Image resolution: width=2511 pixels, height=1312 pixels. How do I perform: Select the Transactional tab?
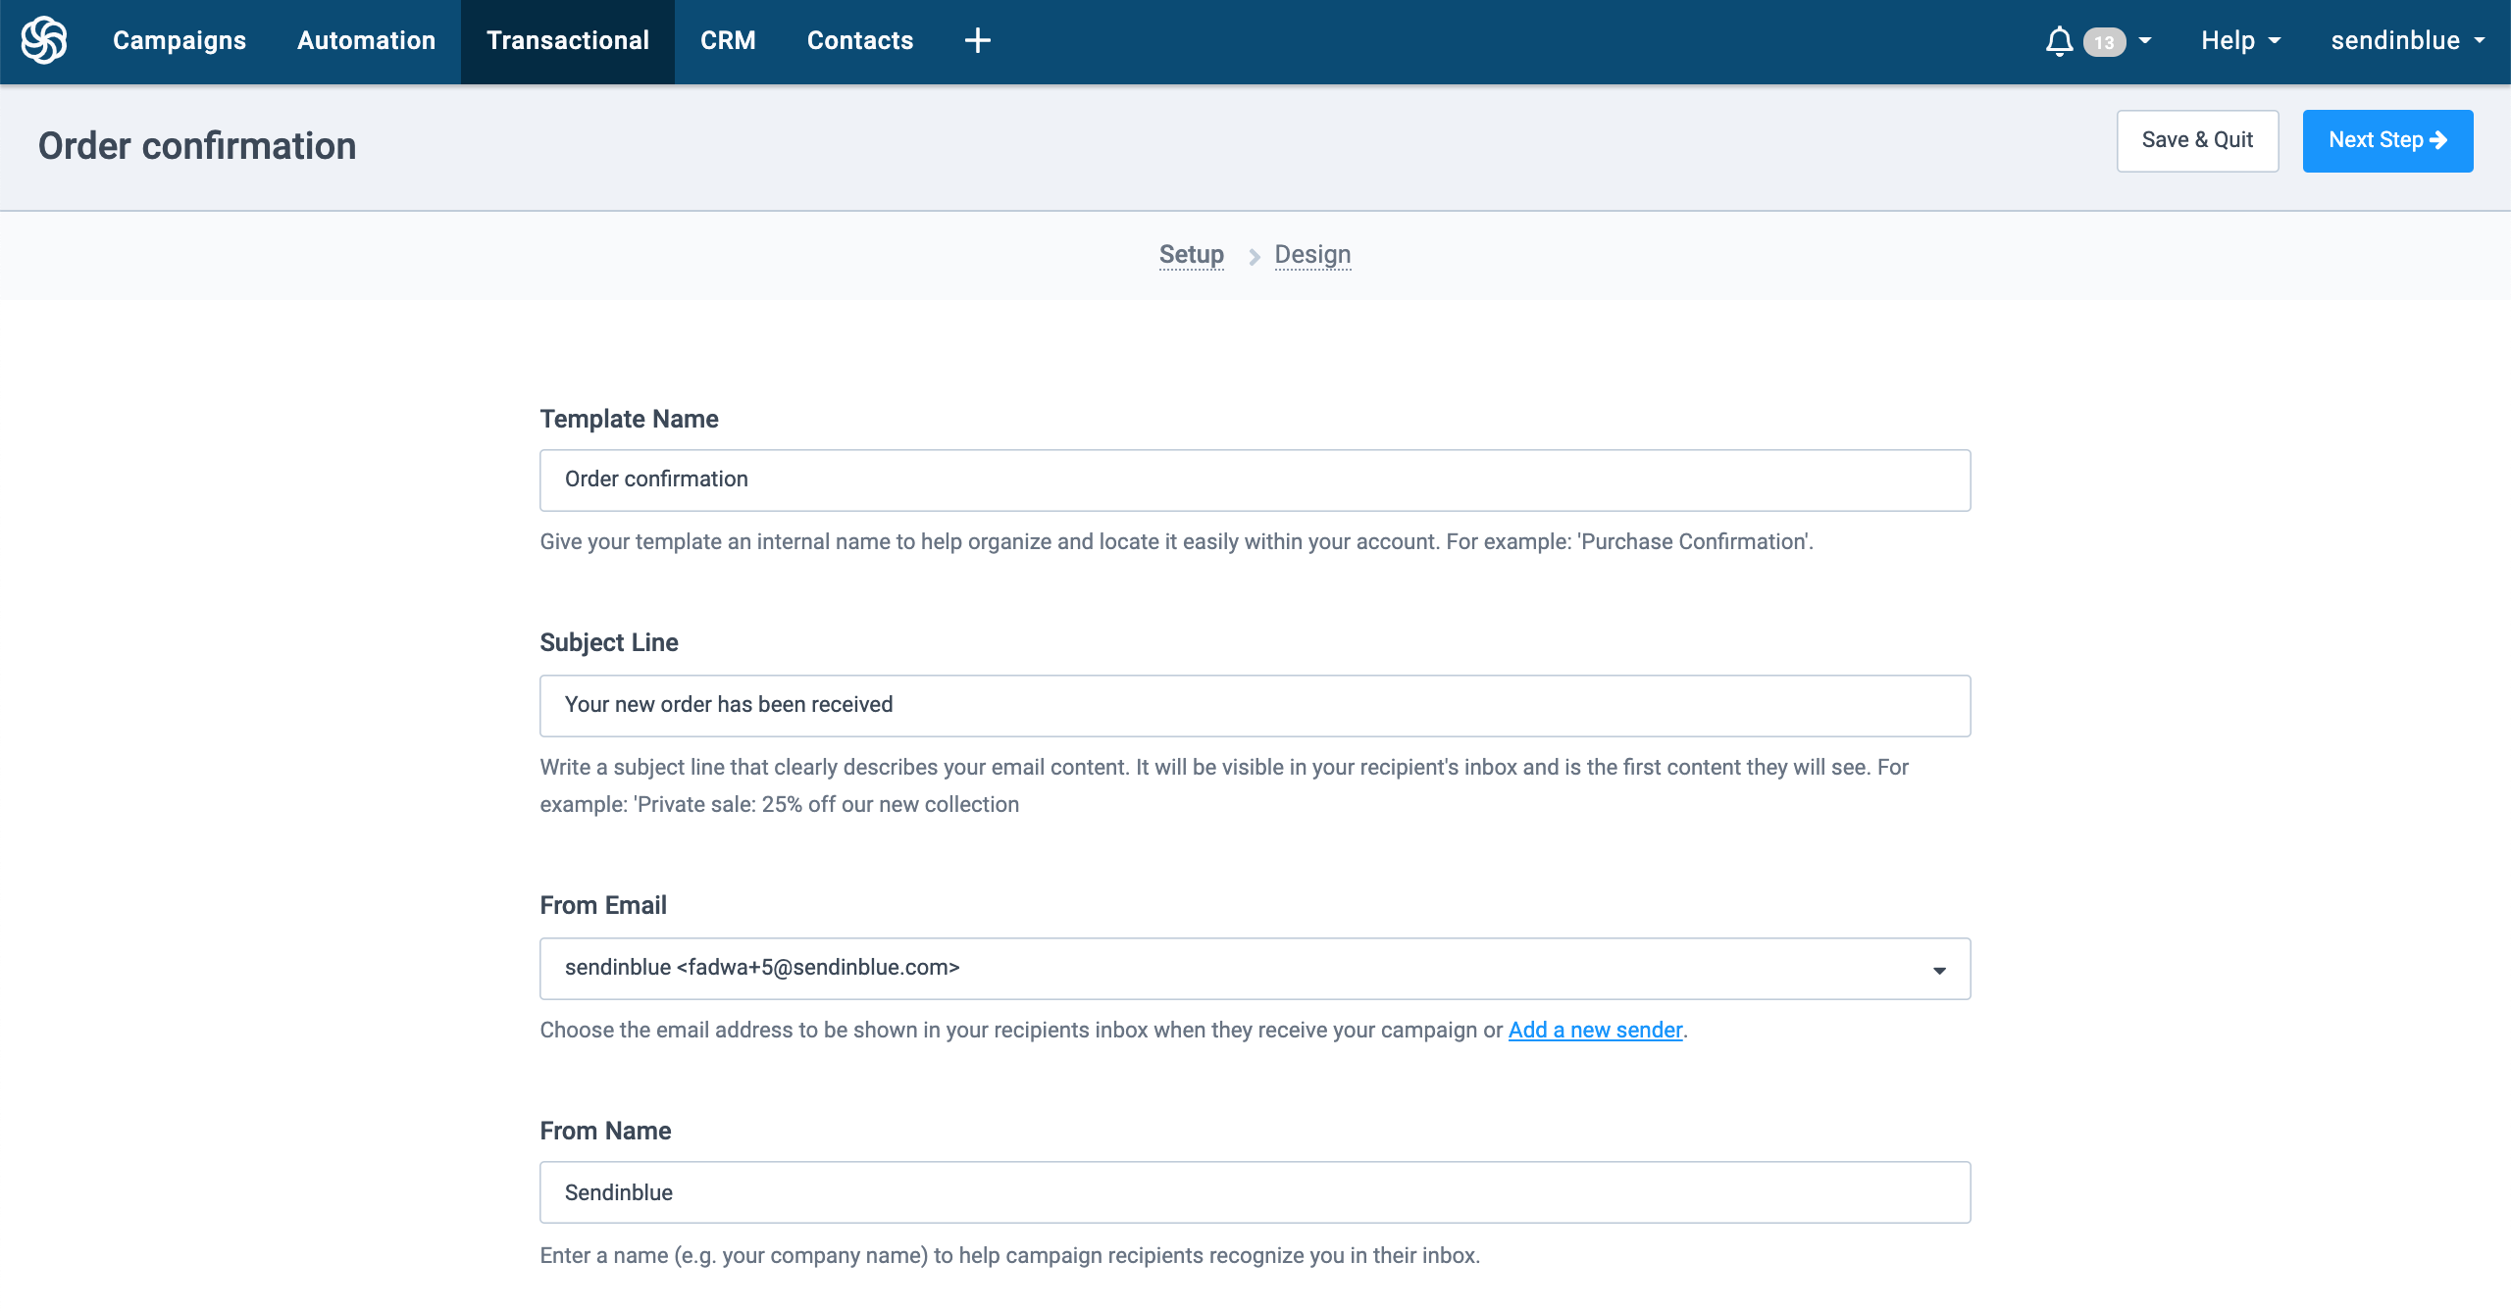pos(568,41)
